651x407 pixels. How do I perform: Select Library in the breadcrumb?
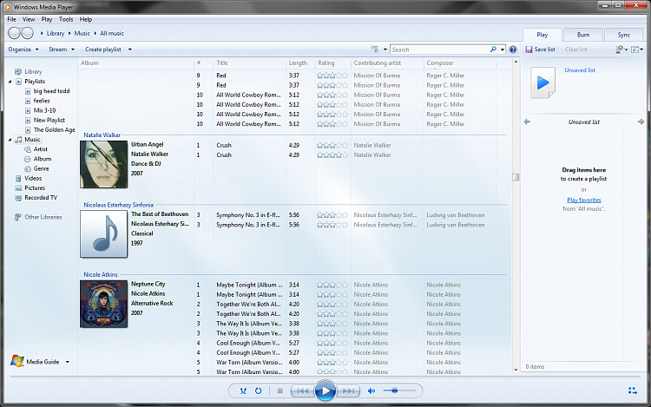(x=56, y=34)
